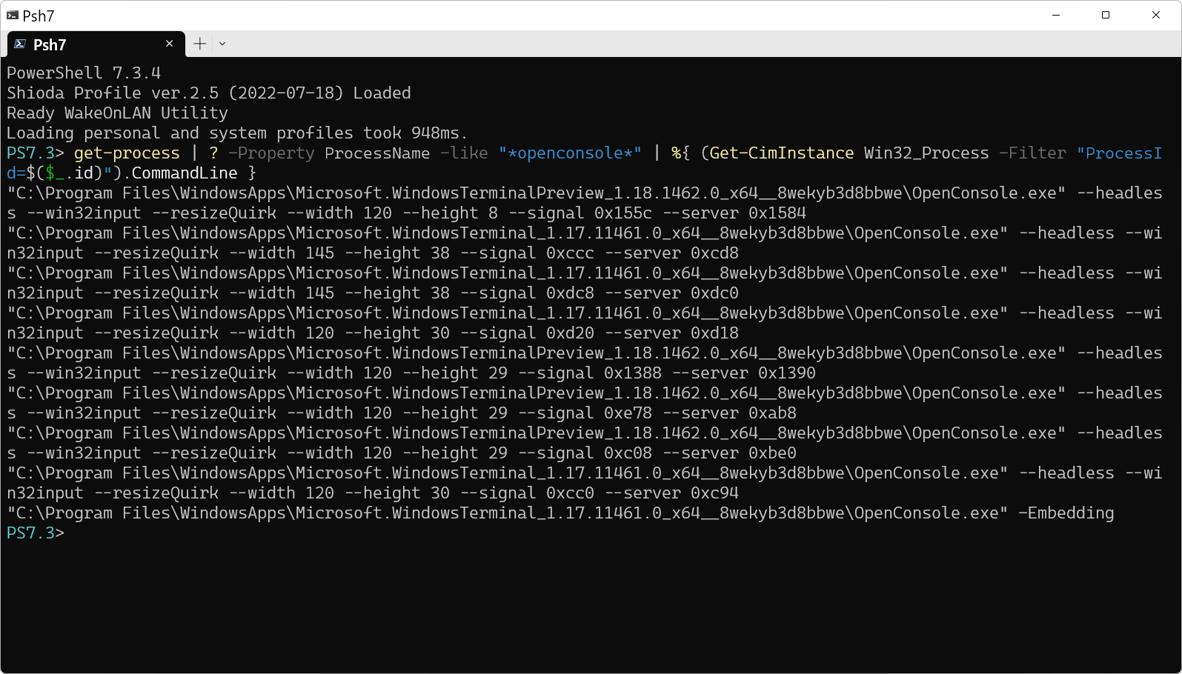This screenshot has width=1182, height=674.
Task: Click the output line ending '--server 0x1390'
Action: point(411,373)
